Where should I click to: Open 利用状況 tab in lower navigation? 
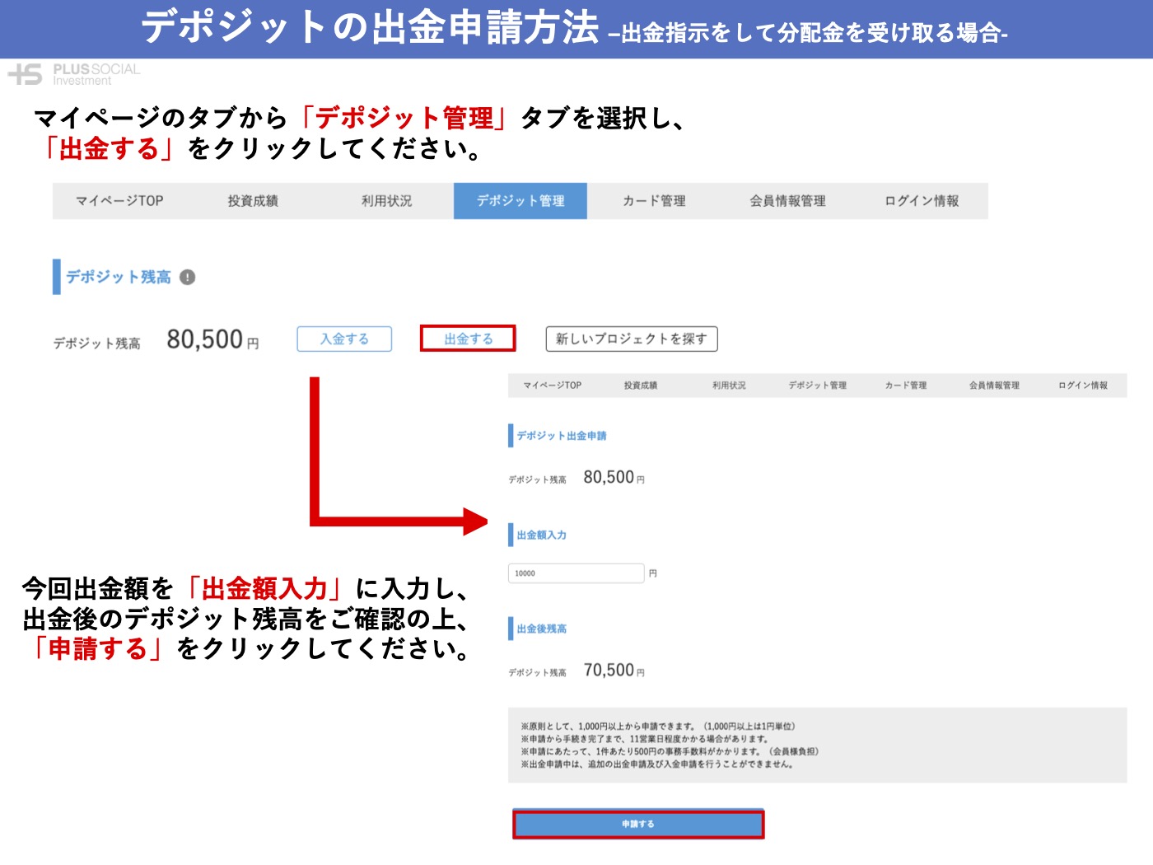click(x=729, y=386)
